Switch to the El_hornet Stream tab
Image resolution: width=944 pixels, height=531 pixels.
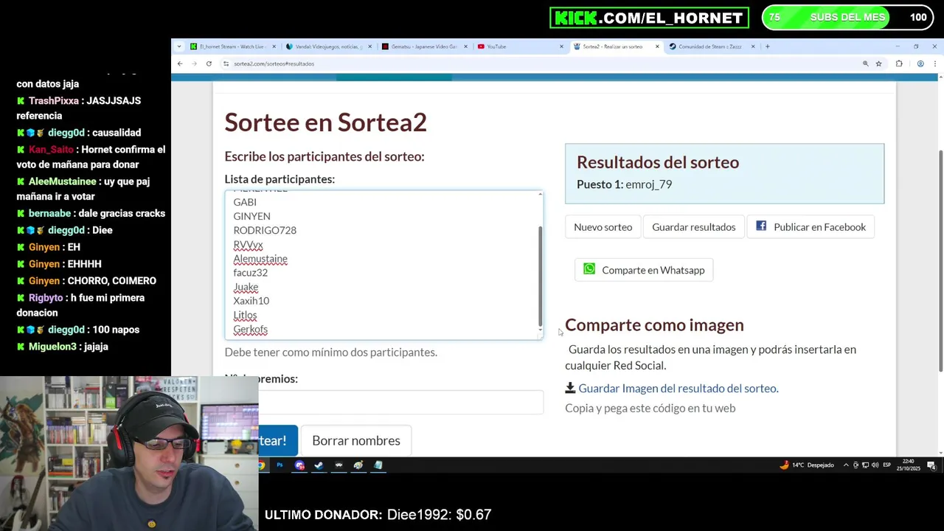pyautogui.click(x=233, y=46)
